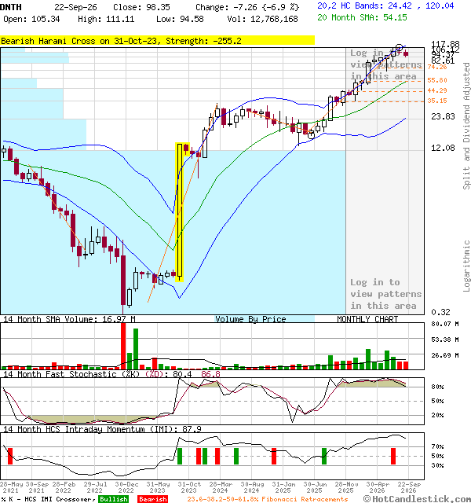Viewport: 471px width, 503px height.
Task: Click the circled candle marker near mid-2025
Action: 311,135
